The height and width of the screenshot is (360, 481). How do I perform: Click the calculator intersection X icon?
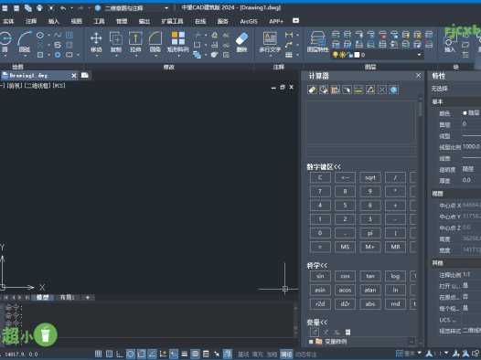382,90
